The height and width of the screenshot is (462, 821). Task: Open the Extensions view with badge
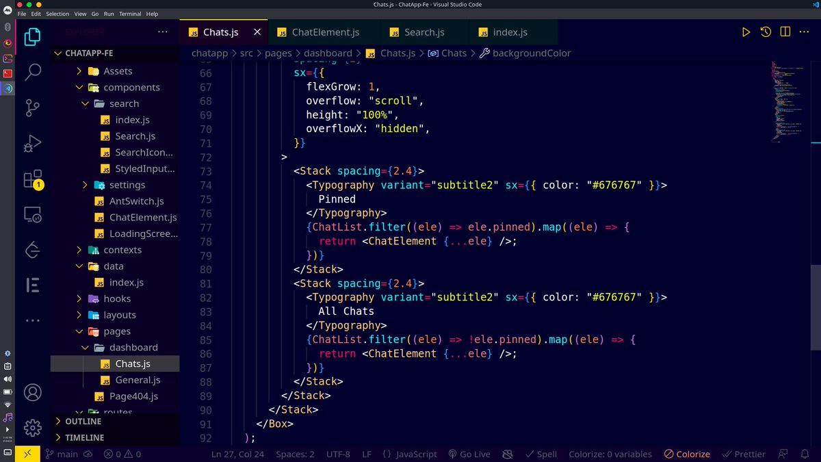(x=32, y=179)
